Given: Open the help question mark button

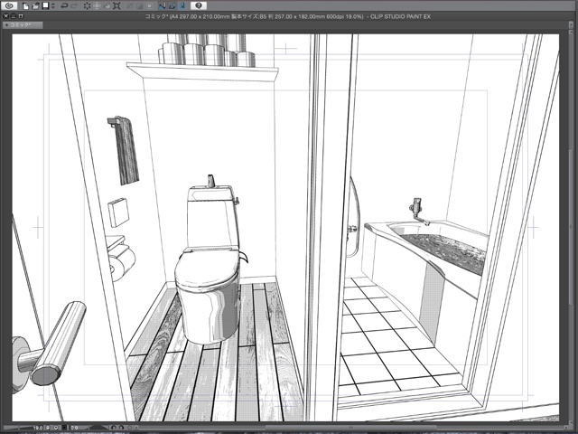Looking at the screenshot, I should [199, 6].
